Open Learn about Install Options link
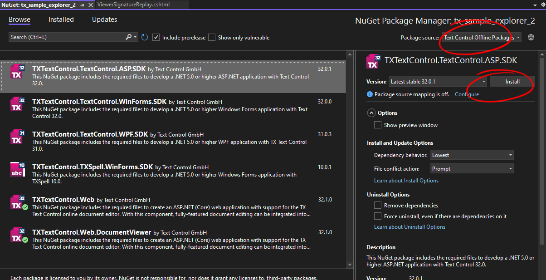Viewport: 546px width, 280px height. [x=406, y=181]
